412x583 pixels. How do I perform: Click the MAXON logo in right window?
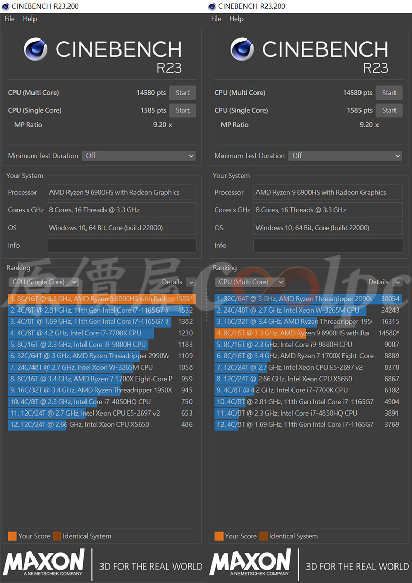(250, 562)
